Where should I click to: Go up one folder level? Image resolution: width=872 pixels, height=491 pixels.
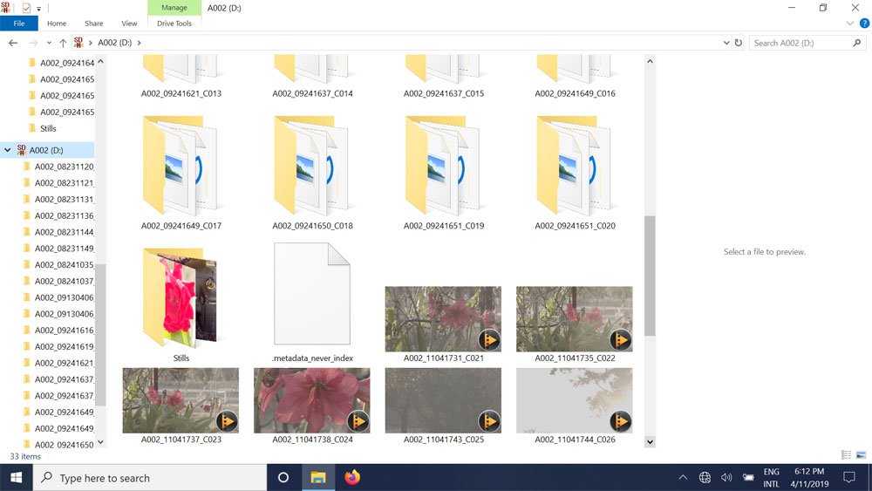[63, 43]
